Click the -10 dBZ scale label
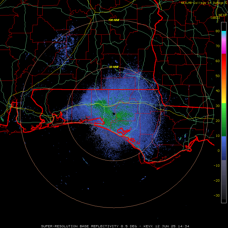Screen dimensions: 228x228 tap(217, 166)
